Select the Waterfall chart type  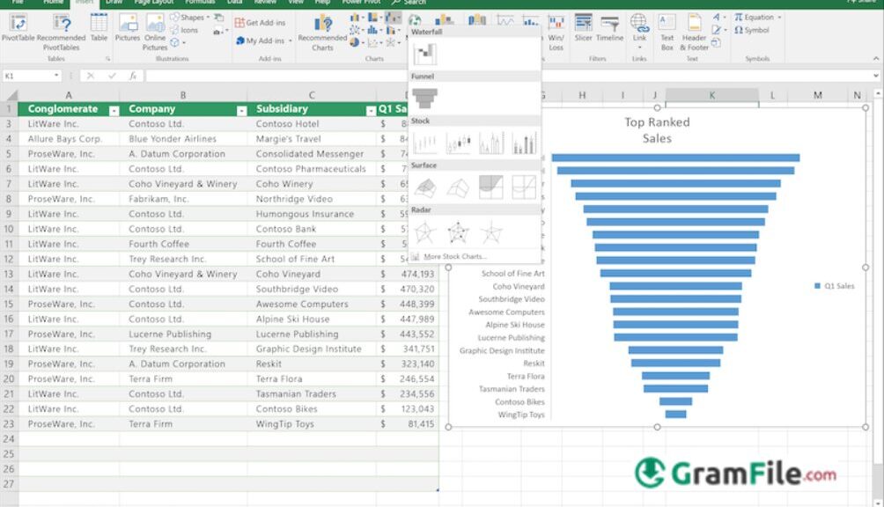click(x=427, y=53)
